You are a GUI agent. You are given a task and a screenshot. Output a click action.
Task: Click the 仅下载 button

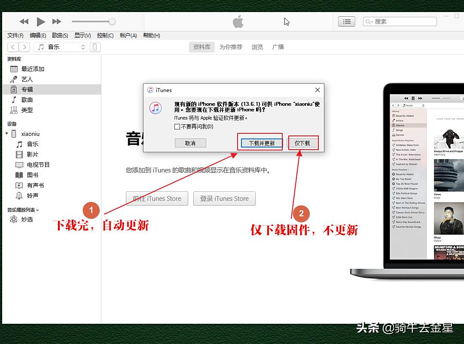tap(302, 143)
